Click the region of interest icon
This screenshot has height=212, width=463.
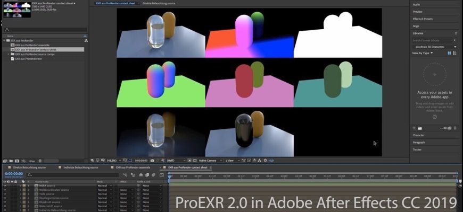pyautogui.click(x=189, y=161)
